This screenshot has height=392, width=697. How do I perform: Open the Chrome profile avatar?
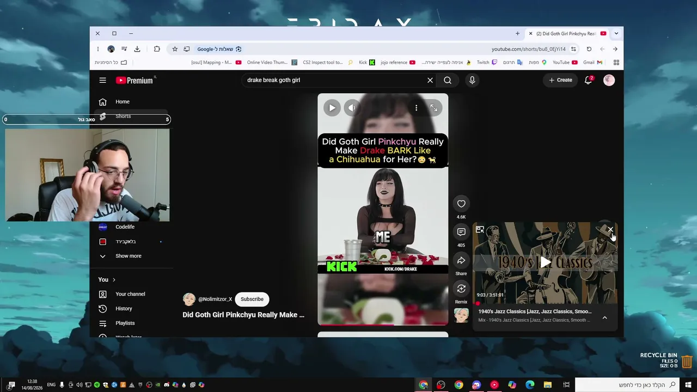[x=111, y=49]
